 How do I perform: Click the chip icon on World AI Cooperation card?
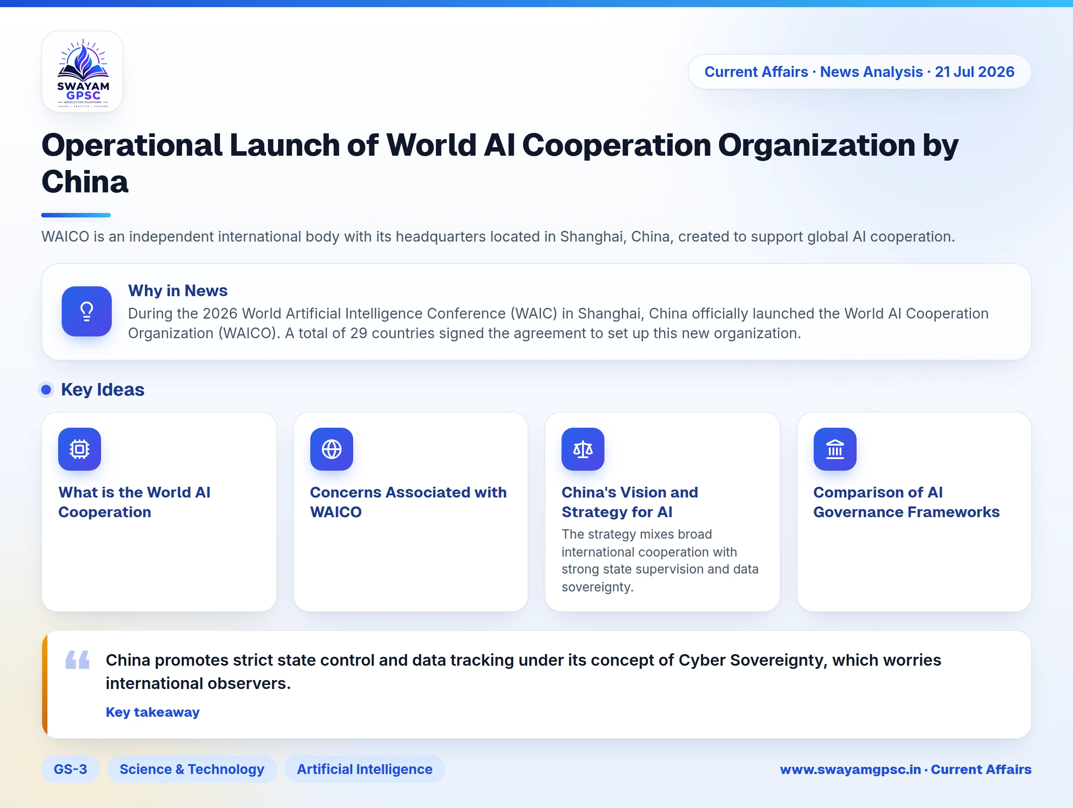coord(80,449)
